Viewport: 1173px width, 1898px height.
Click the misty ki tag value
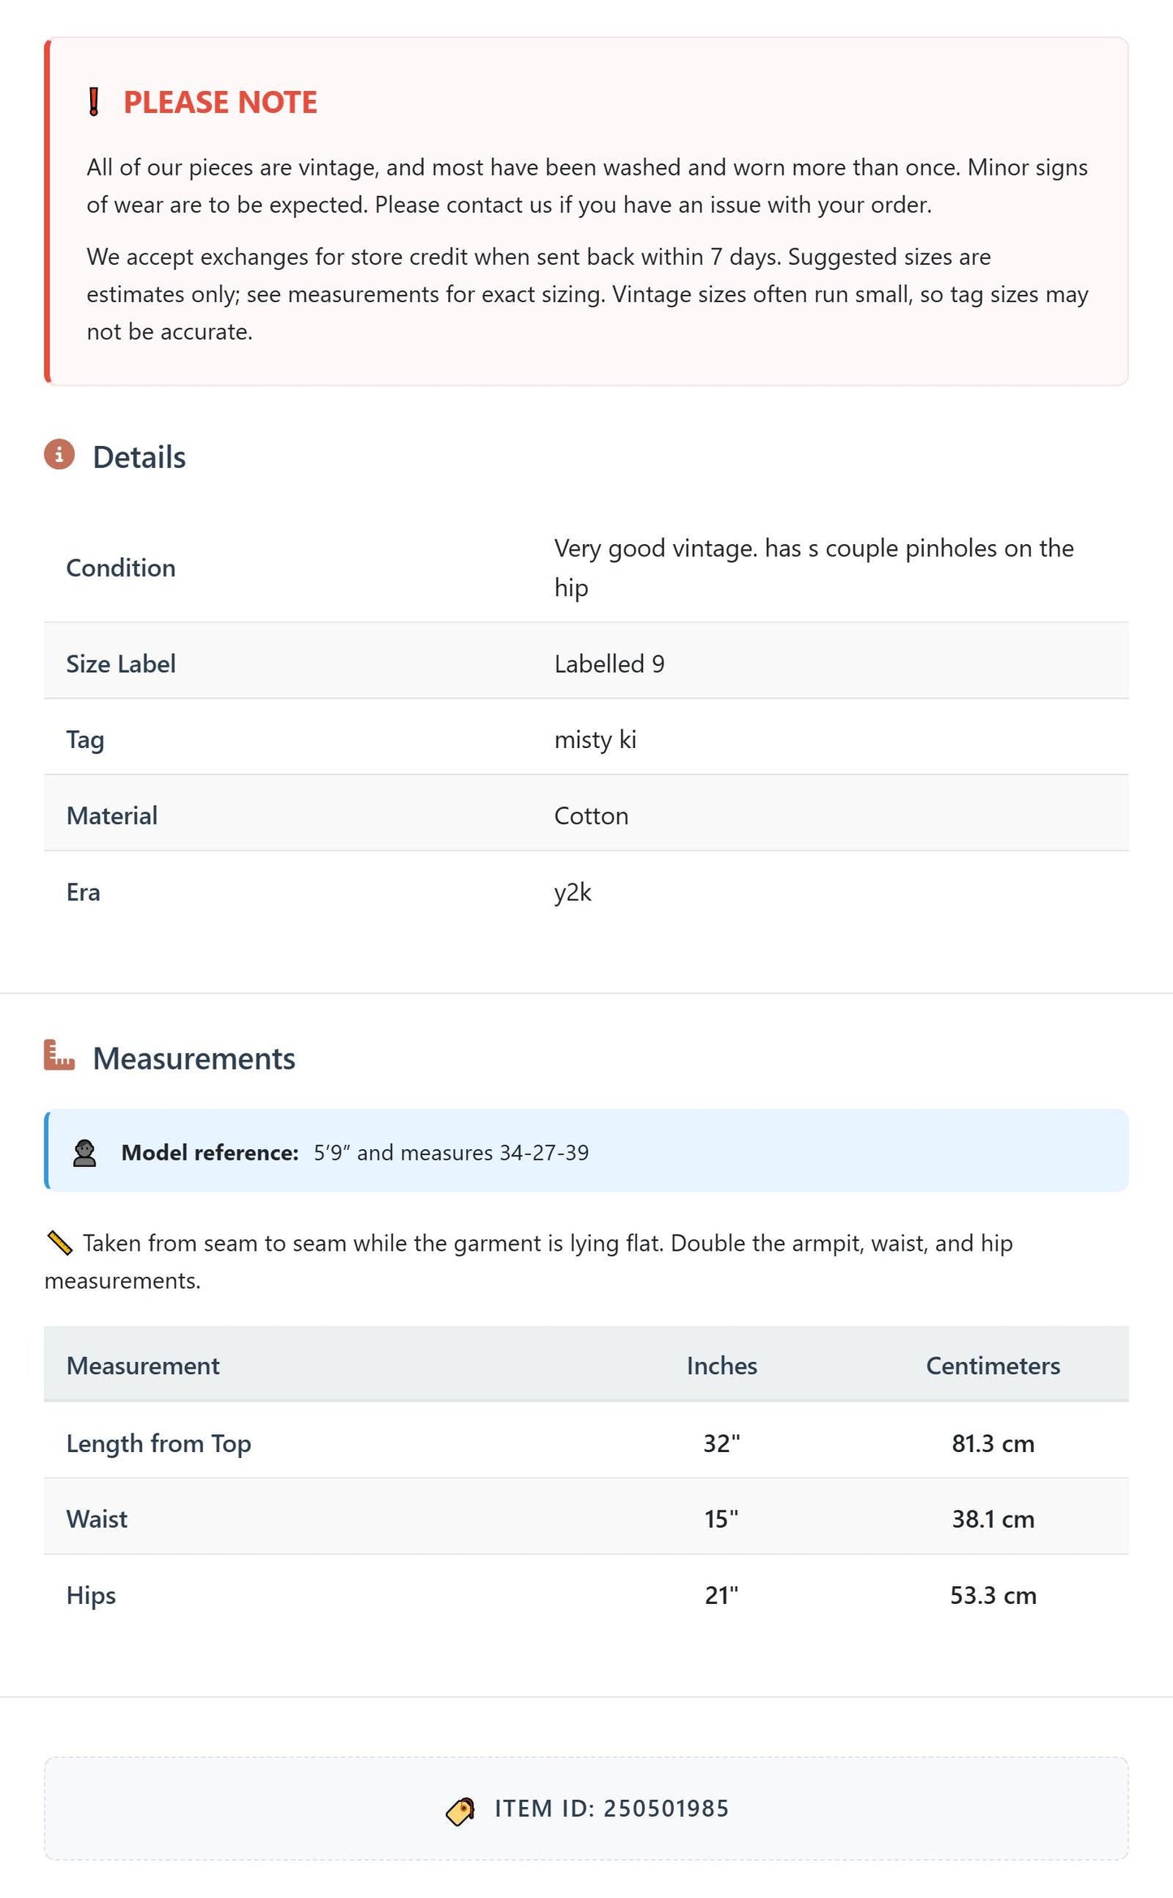pos(595,740)
